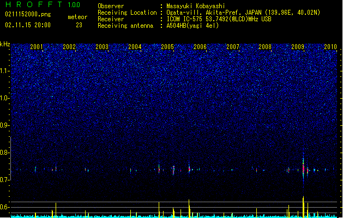Click the Receiving antenna label
Image resolution: width=343 pixels, height=218 pixels.
pos(125,26)
